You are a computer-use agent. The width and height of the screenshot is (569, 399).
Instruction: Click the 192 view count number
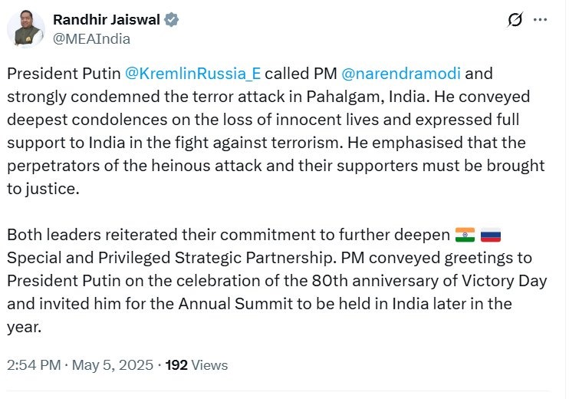click(x=176, y=365)
